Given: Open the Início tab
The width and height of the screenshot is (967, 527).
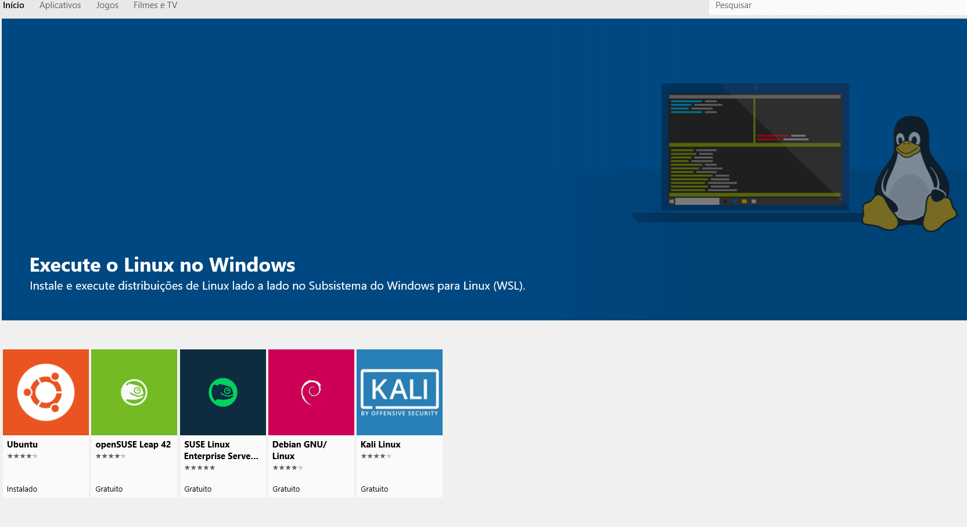Looking at the screenshot, I should tap(13, 5).
